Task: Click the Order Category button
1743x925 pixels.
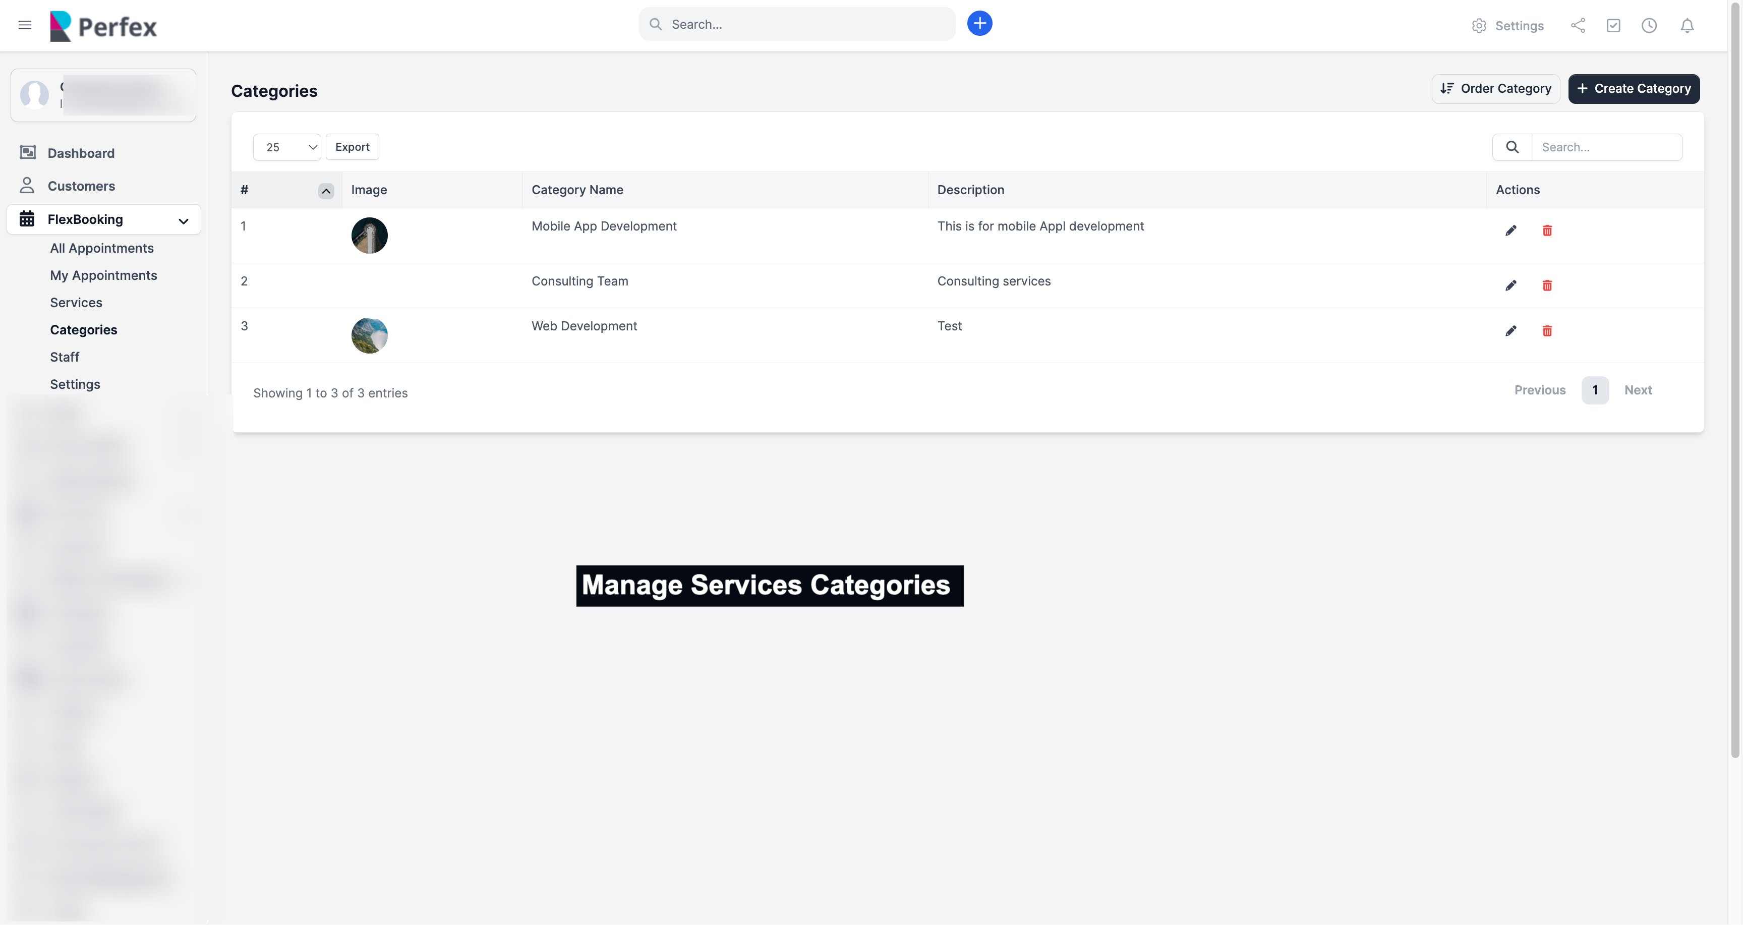Action: pyautogui.click(x=1495, y=89)
